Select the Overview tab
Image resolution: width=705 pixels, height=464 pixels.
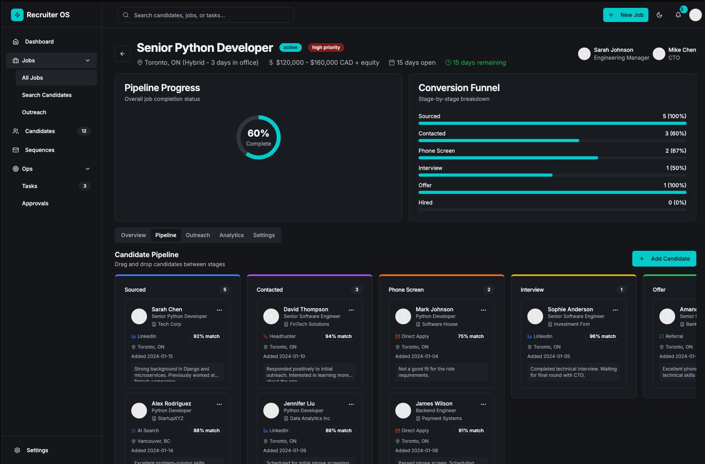pyautogui.click(x=133, y=235)
